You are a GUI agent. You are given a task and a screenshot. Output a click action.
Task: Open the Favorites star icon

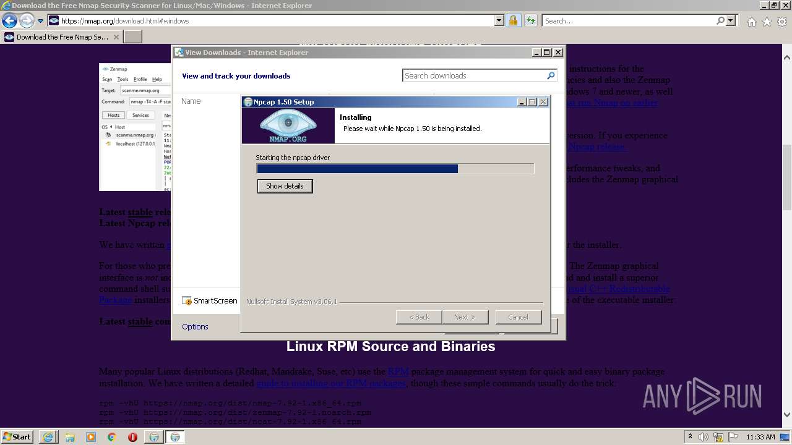click(767, 22)
